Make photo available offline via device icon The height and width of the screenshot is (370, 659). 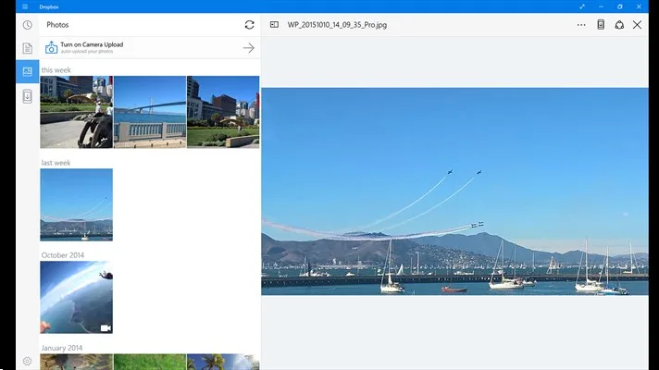point(601,25)
